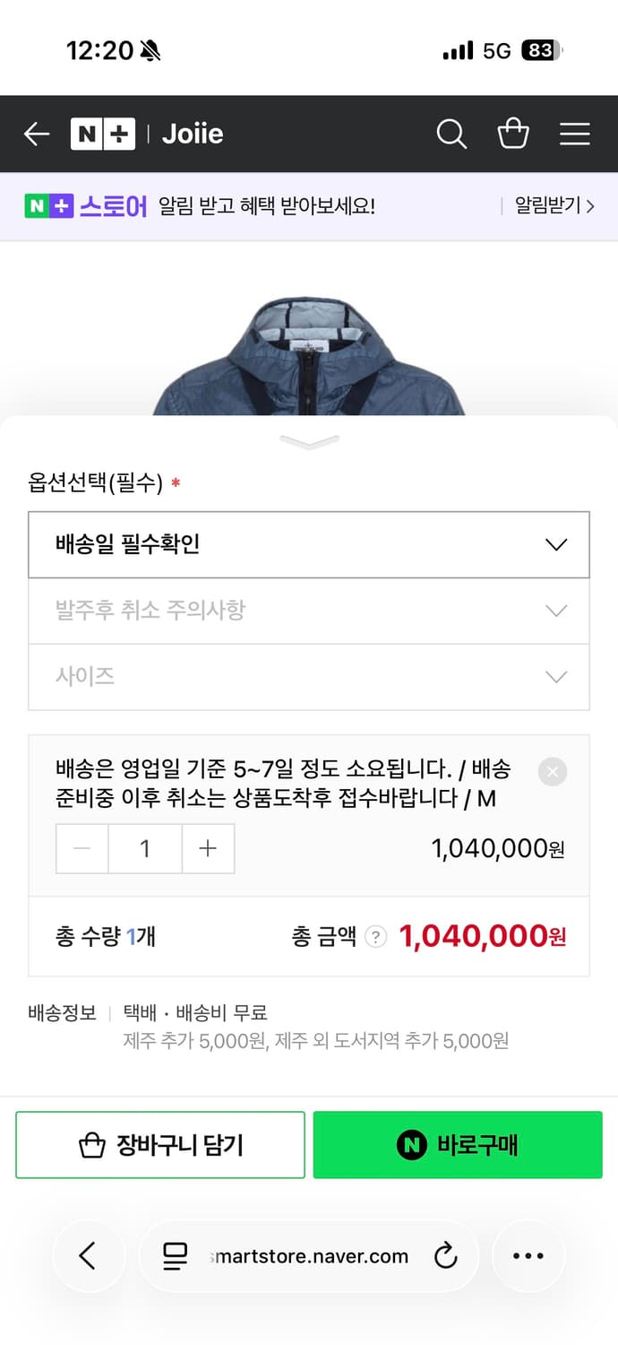Remove the selected option with the X

pos(553,771)
